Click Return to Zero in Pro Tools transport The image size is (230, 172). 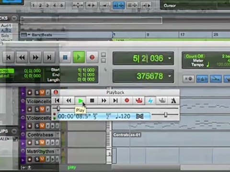[8, 57]
